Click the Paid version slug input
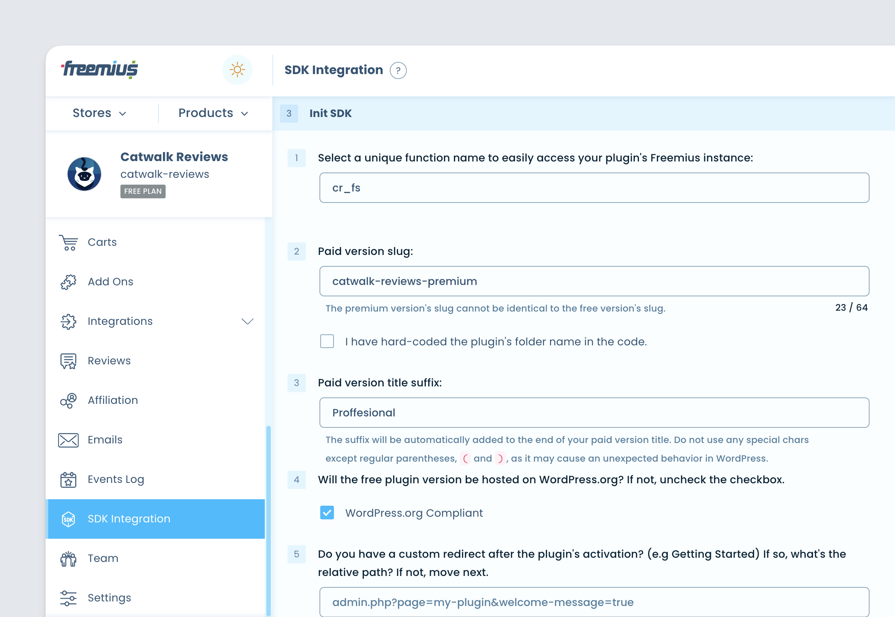The height and width of the screenshot is (617, 895). click(594, 282)
